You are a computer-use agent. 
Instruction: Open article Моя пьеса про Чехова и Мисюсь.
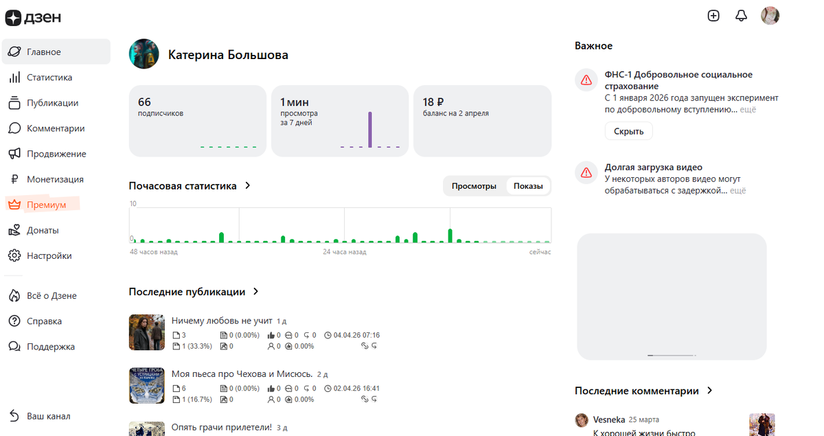(242, 374)
